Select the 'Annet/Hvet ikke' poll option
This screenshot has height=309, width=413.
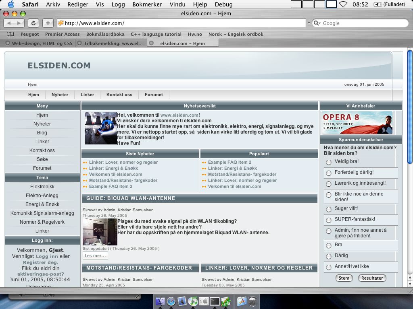point(328,267)
